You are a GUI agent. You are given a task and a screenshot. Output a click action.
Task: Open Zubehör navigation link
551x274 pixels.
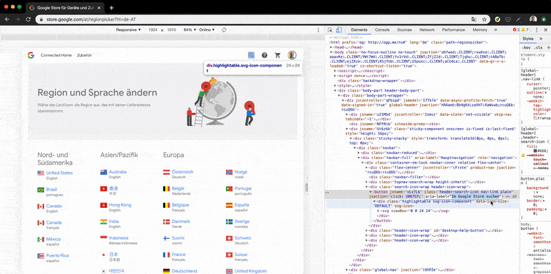[84, 55]
